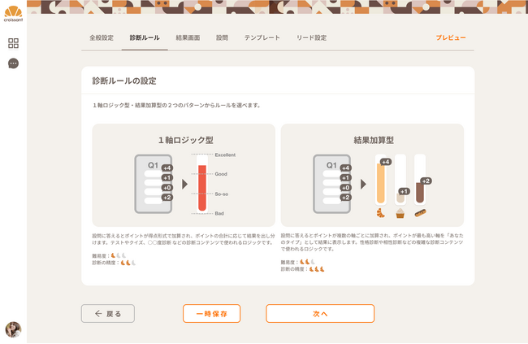
Task: Click the Bad label on gauge
Action: pyautogui.click(x=219, y=214)
